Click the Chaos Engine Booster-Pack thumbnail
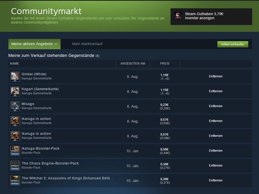 15,166
